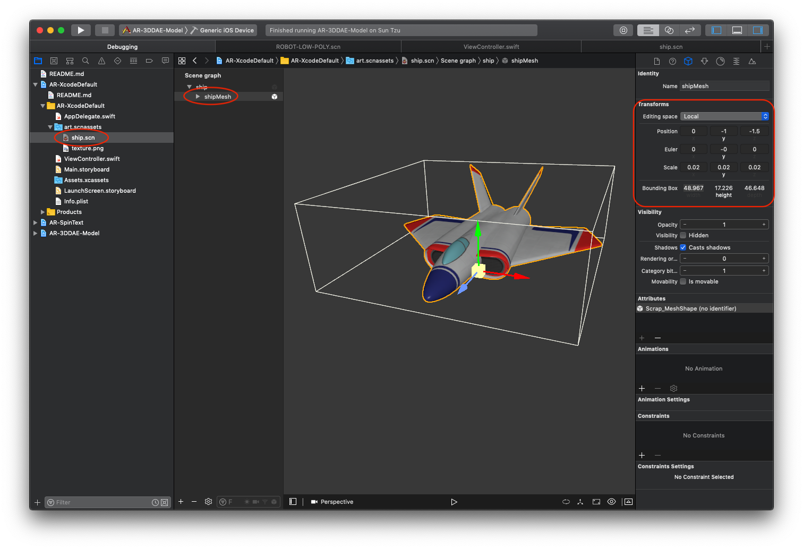
Task: Collapse the ship node in scene graph
Action: point(189,87)
